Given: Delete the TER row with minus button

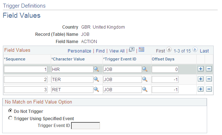Looking at the screenshot, I should coord(209,79).
